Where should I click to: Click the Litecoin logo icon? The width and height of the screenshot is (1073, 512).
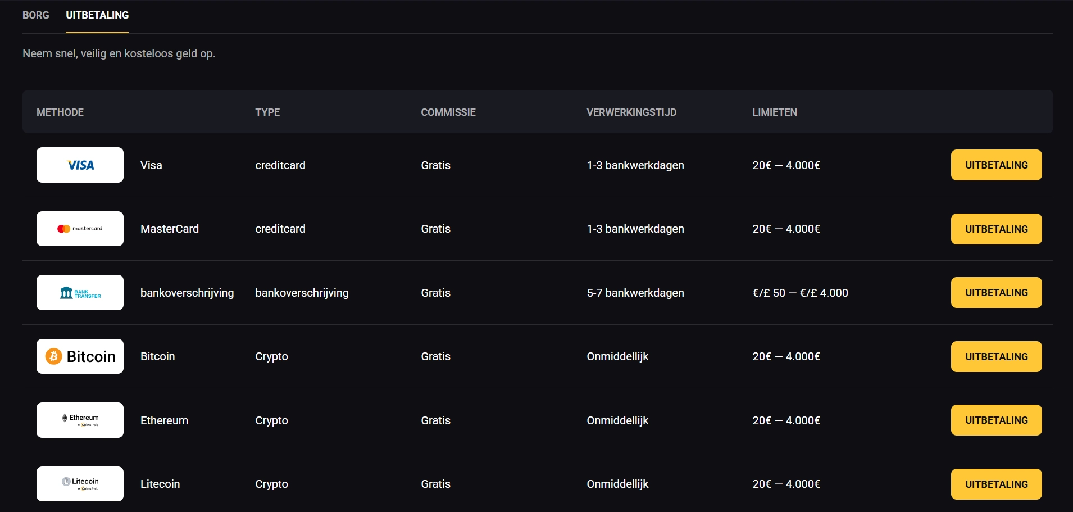[x=80, y=484]
